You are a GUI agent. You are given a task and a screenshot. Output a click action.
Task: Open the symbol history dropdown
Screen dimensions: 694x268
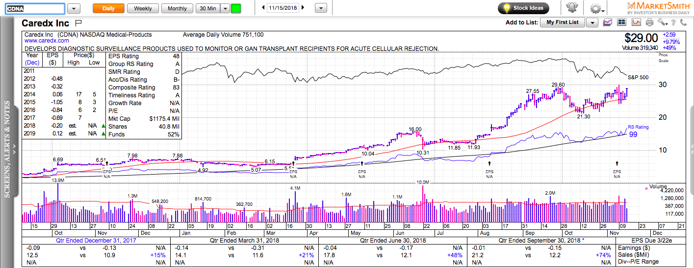click(74, 8)
